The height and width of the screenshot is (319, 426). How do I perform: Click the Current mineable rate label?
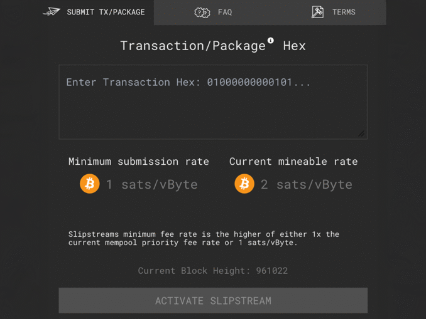293,162
